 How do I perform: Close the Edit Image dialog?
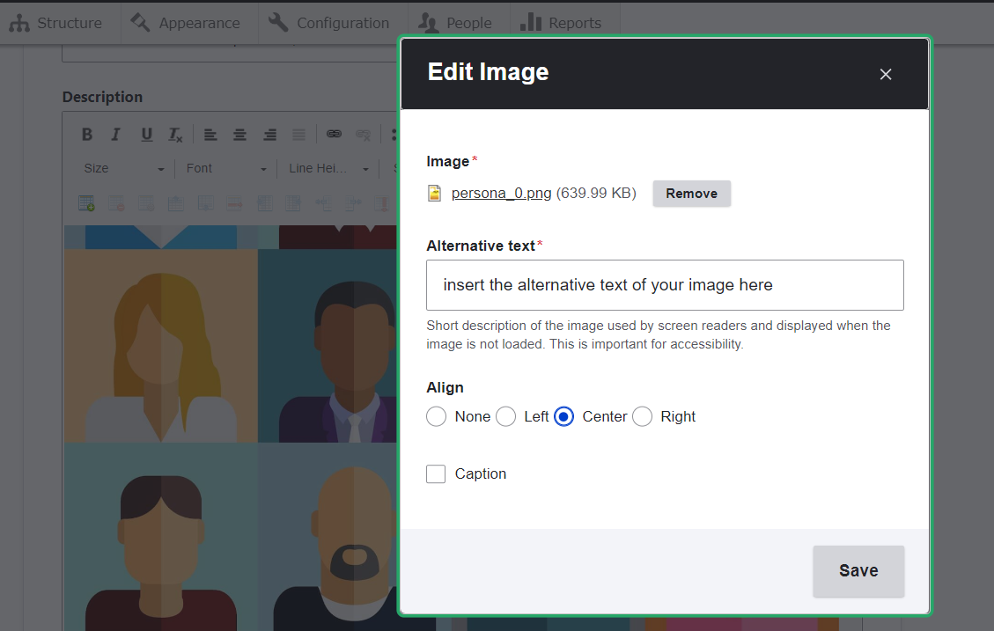[x=886, y=74]
